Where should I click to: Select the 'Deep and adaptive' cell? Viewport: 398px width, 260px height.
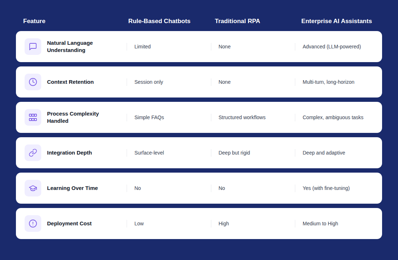coord(324,153)
